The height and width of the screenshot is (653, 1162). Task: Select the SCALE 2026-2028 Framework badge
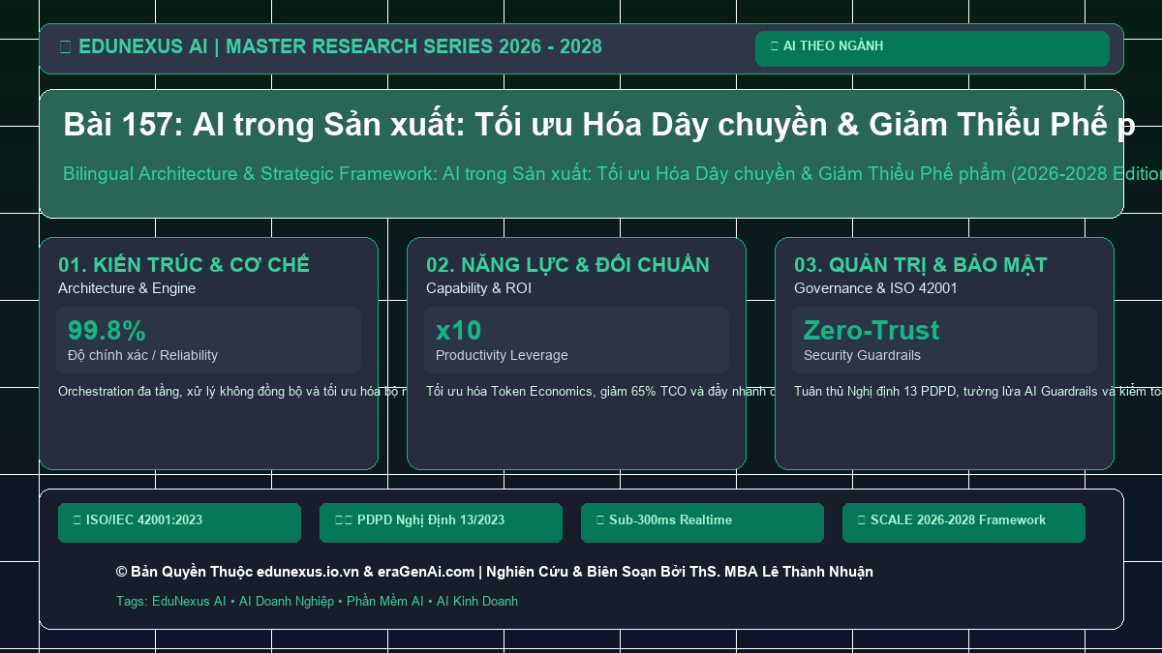(x=963, y=522)
